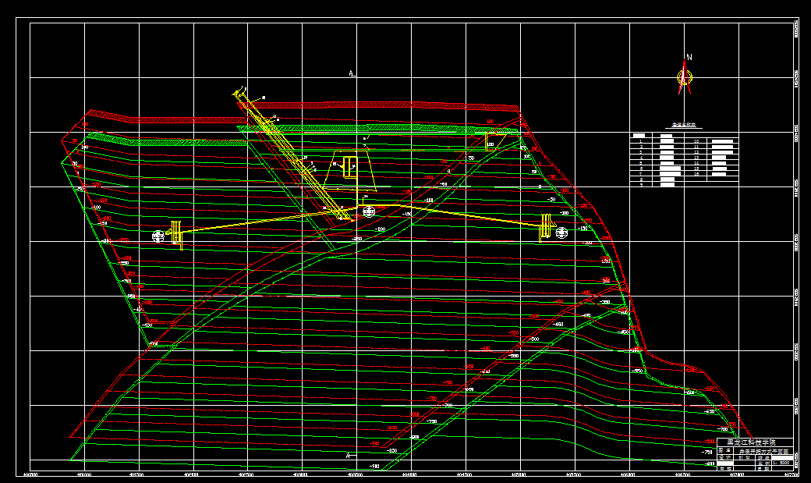Select the letter N above the compass

pos(689,57)
